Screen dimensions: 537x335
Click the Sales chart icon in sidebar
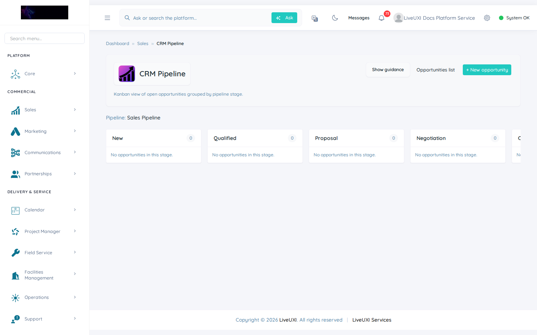click(15, 110)
